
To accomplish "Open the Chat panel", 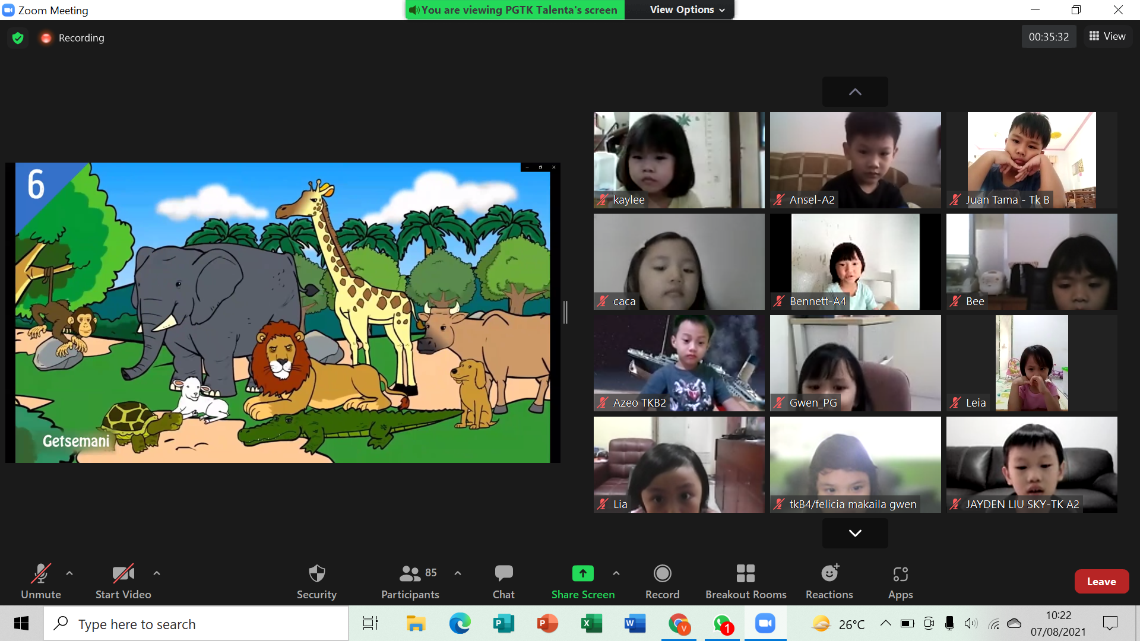I will click(x=503, y=581).
